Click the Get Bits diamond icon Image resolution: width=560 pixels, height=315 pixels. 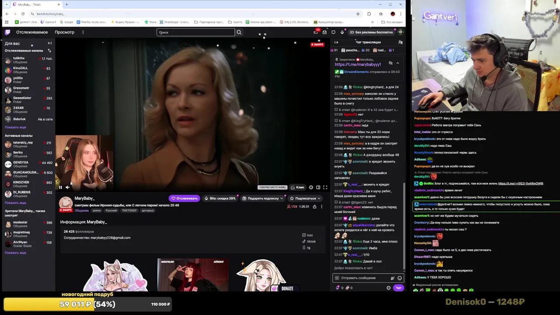342,32
